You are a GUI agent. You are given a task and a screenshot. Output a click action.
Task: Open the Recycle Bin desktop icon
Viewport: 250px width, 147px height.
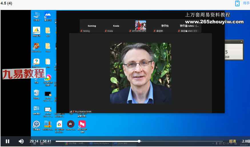tap(36, 94)
